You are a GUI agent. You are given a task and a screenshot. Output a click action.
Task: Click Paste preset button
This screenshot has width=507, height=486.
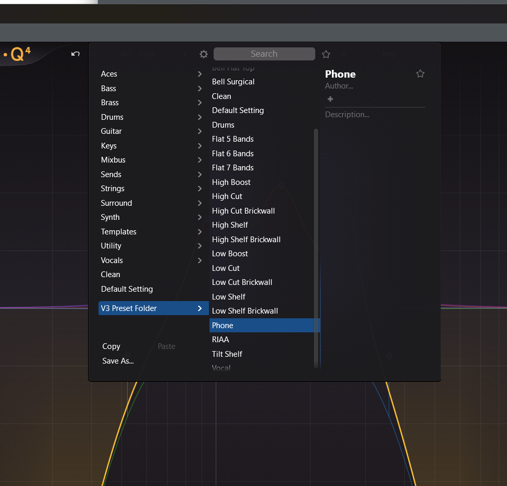point(167,346)
